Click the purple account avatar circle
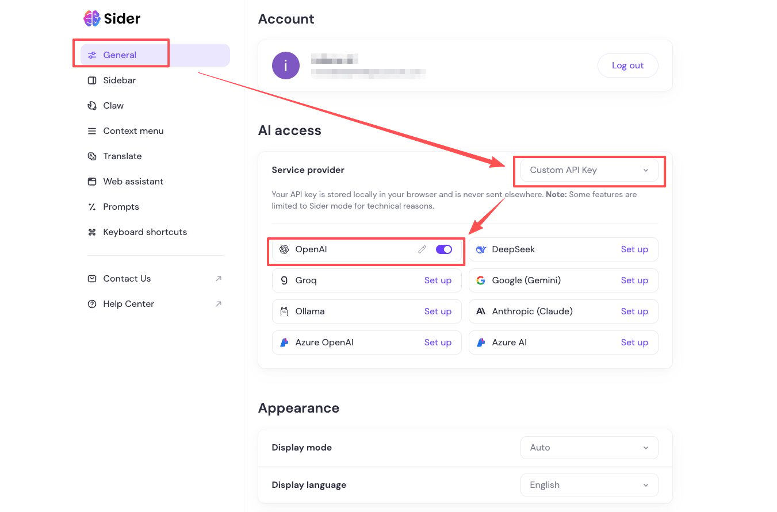This screenshot has width=777, height=512. pyautogui.click(x=286, y=66)
